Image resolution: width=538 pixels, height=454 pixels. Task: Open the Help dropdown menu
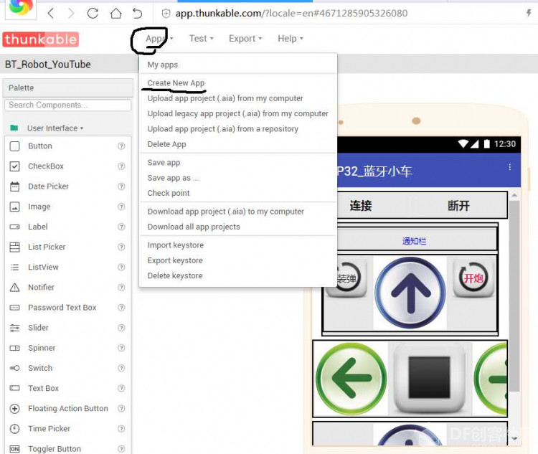[291, 39]
